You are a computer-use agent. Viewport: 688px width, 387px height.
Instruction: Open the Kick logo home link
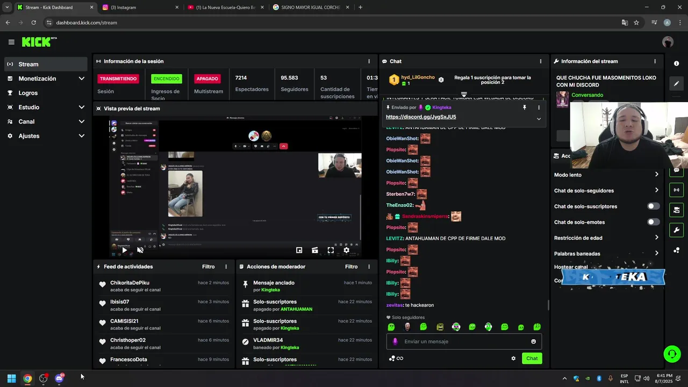pos(39,42)
